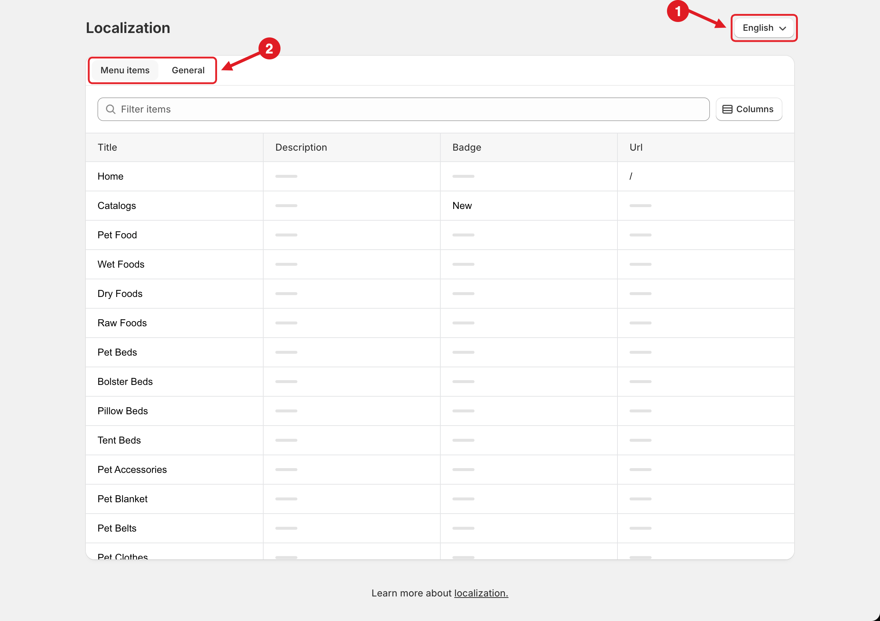Select the Pillow Beds title cell
This screenshot has width=880, height=621.
[175, 411]
